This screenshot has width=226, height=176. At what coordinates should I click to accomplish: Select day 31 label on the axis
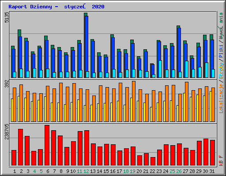coord(212,171)
